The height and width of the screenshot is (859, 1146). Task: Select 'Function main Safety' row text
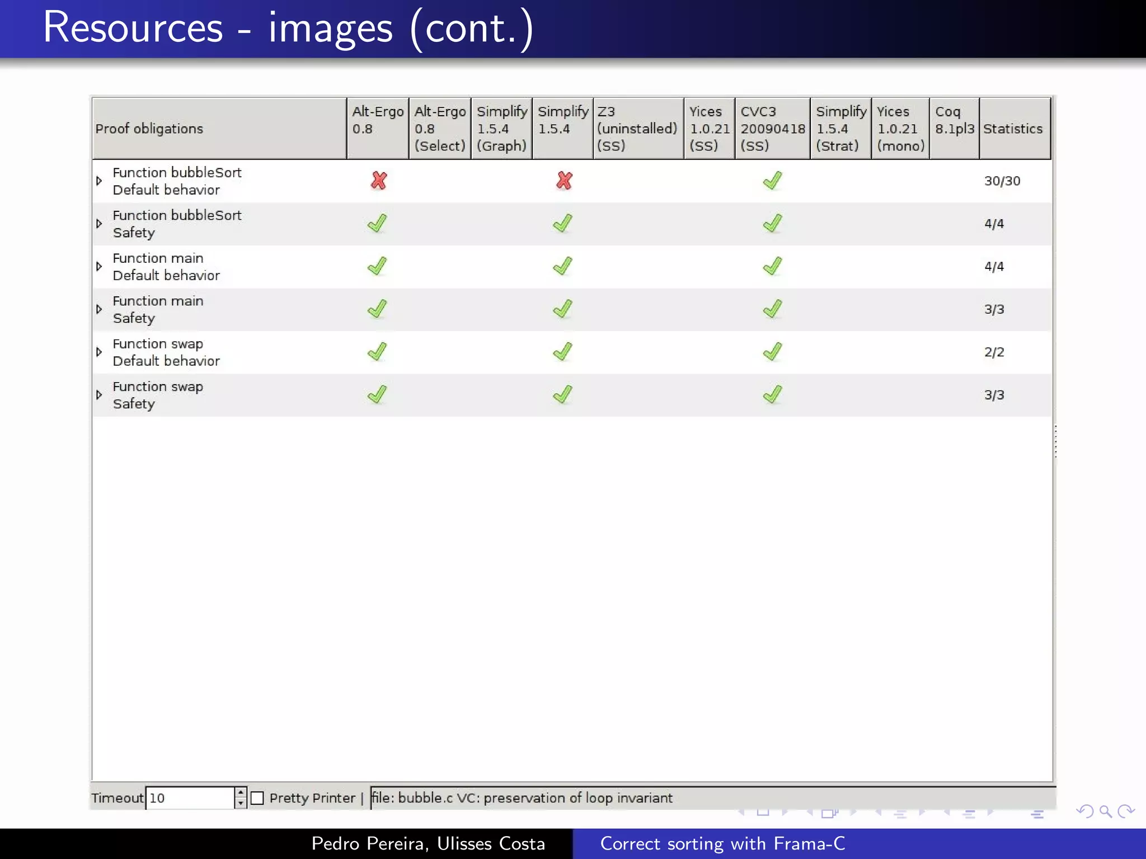158,309
